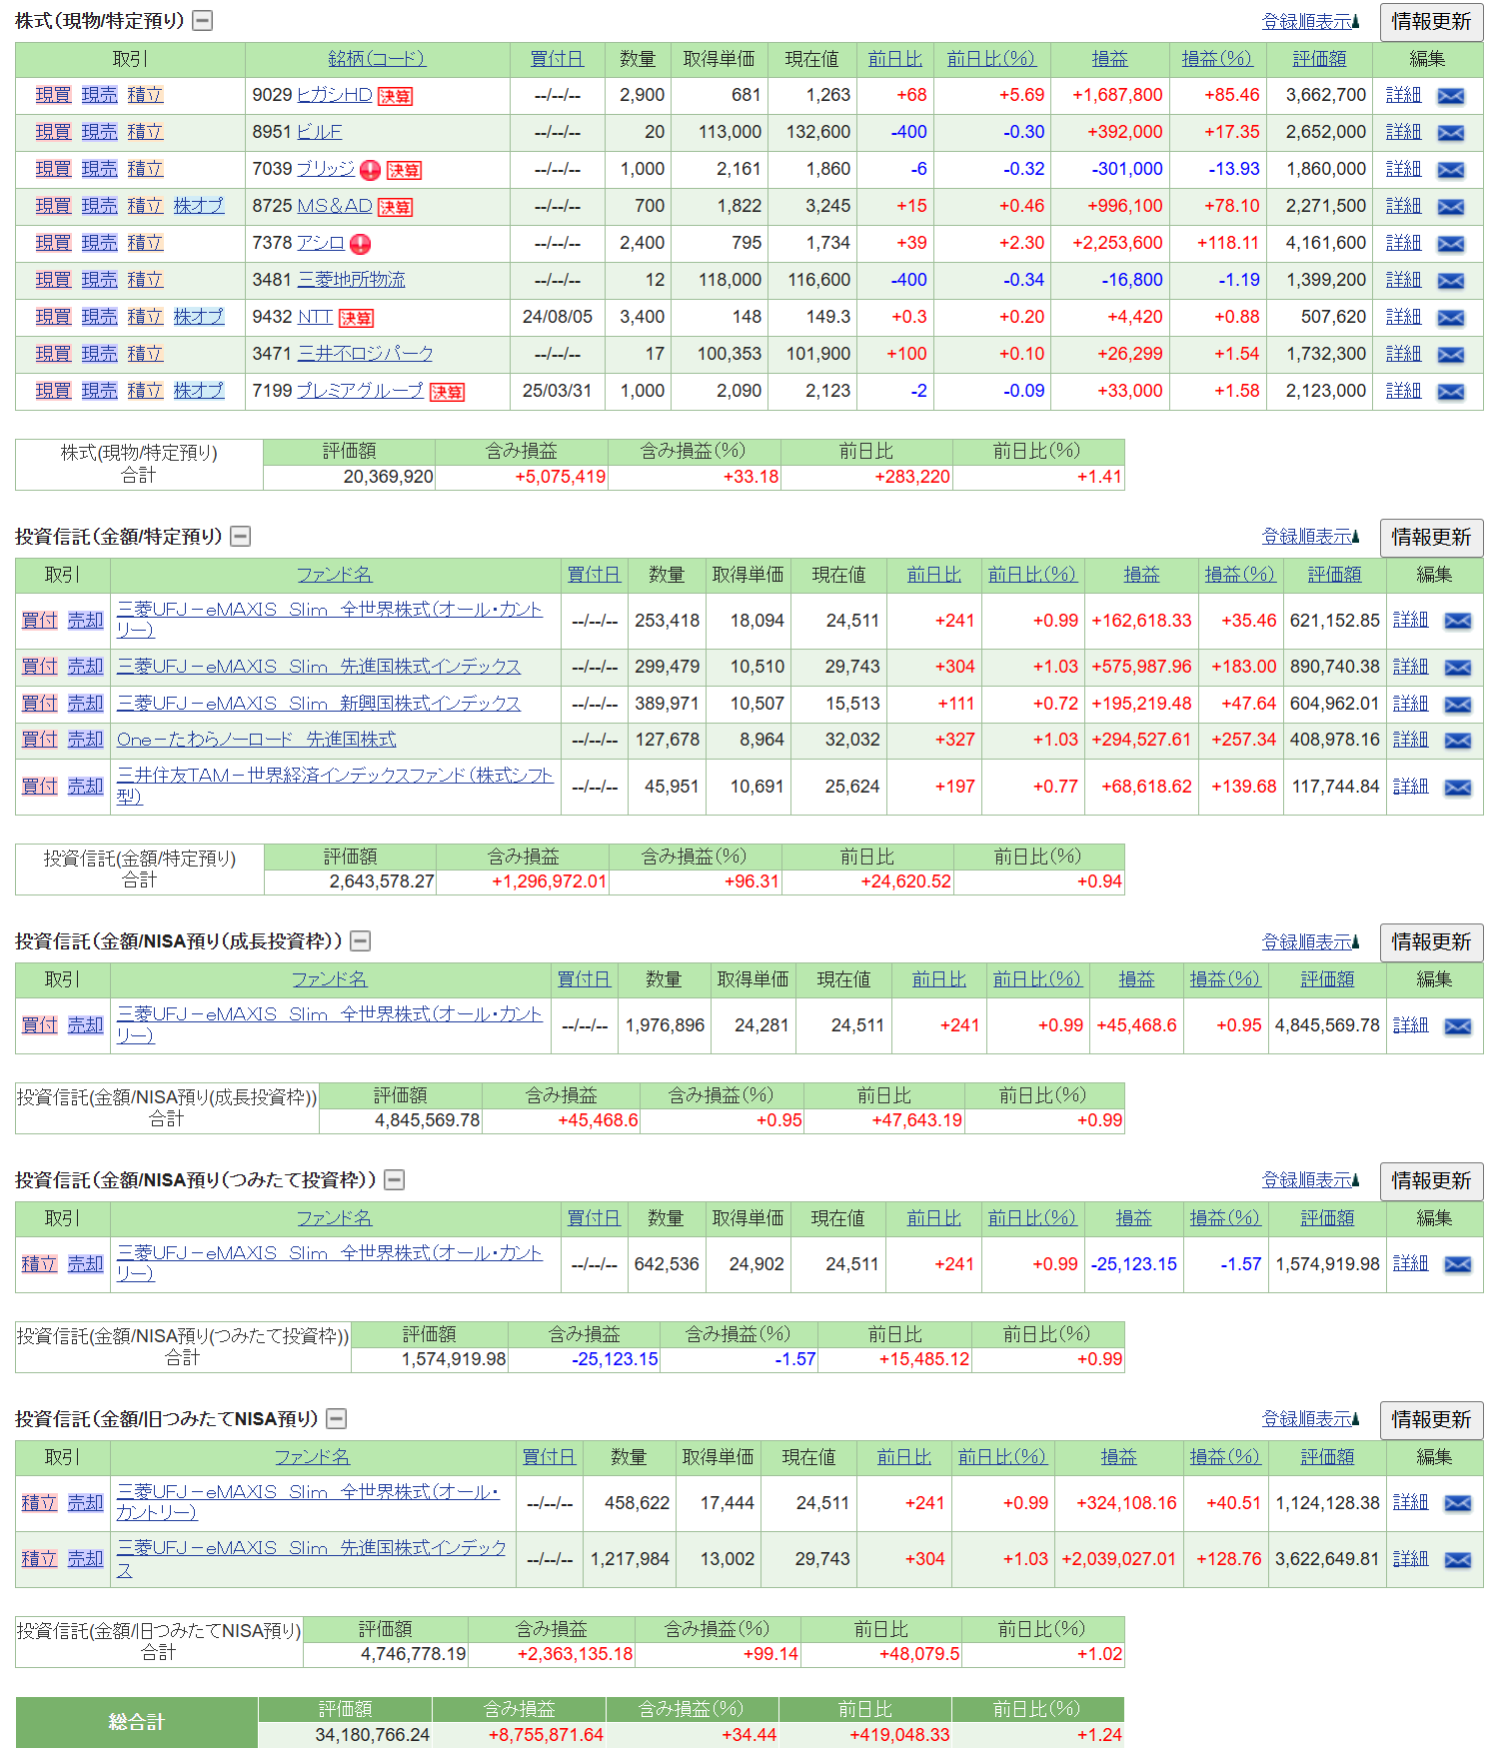Sort stocks table by 損益(%) header
Image resolution: width=1501 pixels, height=1762 pixels.
click(x=1217, y=59)
